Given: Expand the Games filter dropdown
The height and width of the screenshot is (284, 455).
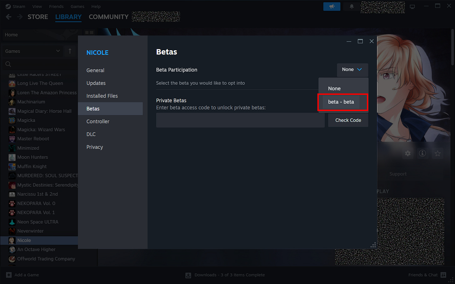Looking at the screenshot, I should coord(32,51).
